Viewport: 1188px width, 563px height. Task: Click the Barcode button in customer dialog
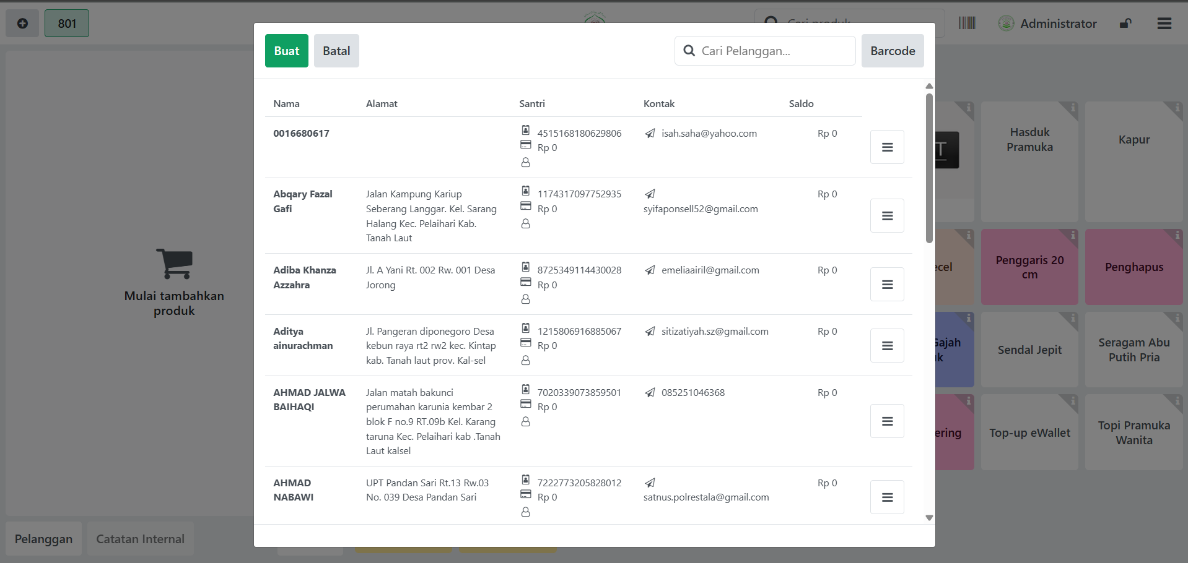pos(892,51)
